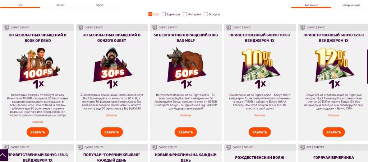Image resolution: width=368 pixels, height=162 pixels.
Task: Click icon on Горячая вечеринка lottery card
Action: 302,147
